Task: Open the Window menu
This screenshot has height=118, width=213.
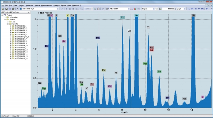Action: pos(75,5)
